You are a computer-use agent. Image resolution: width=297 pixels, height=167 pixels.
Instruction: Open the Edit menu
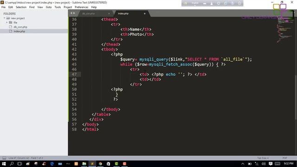pyautogui.click(x=11, y=7)
